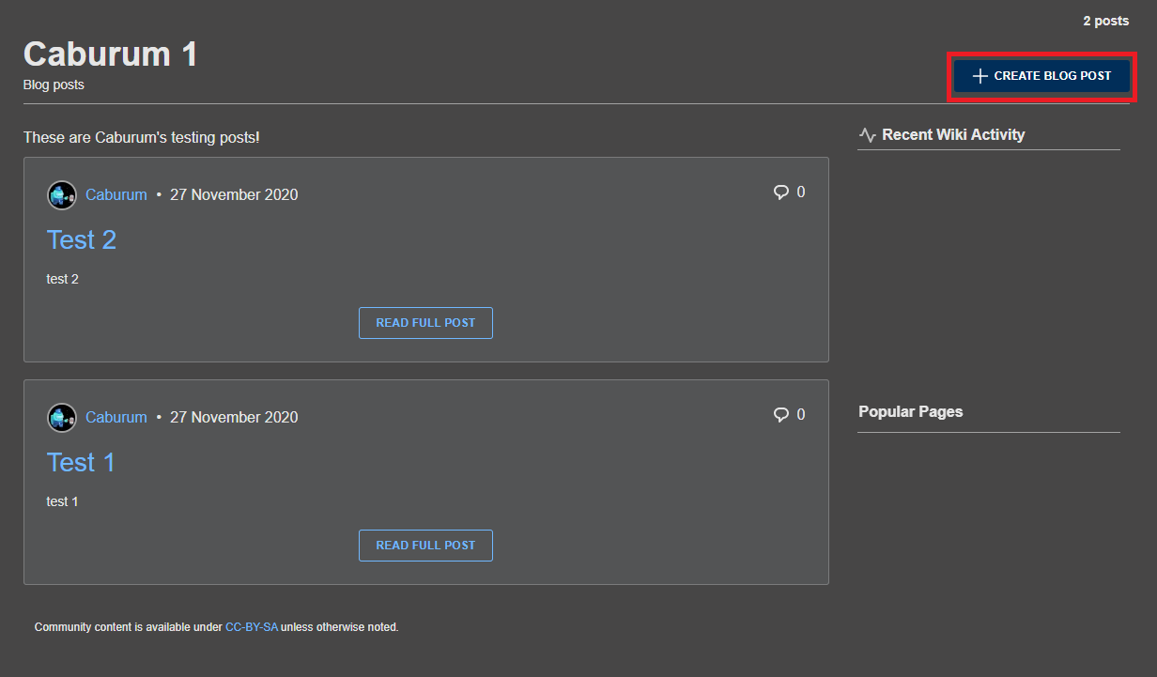Click the 'test 1' excerpt text
Viewport: 1157px width, 677px height.
63,501
